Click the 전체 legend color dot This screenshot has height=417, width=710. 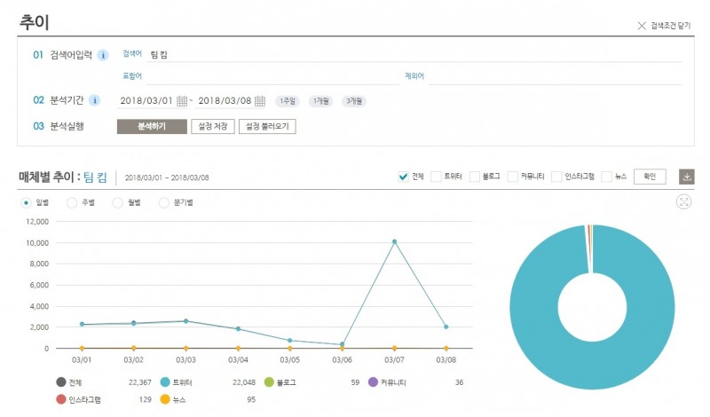pos(61,382)
